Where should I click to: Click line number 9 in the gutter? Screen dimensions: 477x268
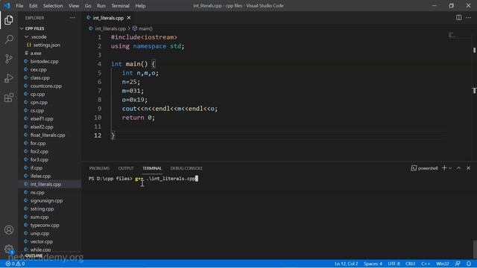(99, 109)
